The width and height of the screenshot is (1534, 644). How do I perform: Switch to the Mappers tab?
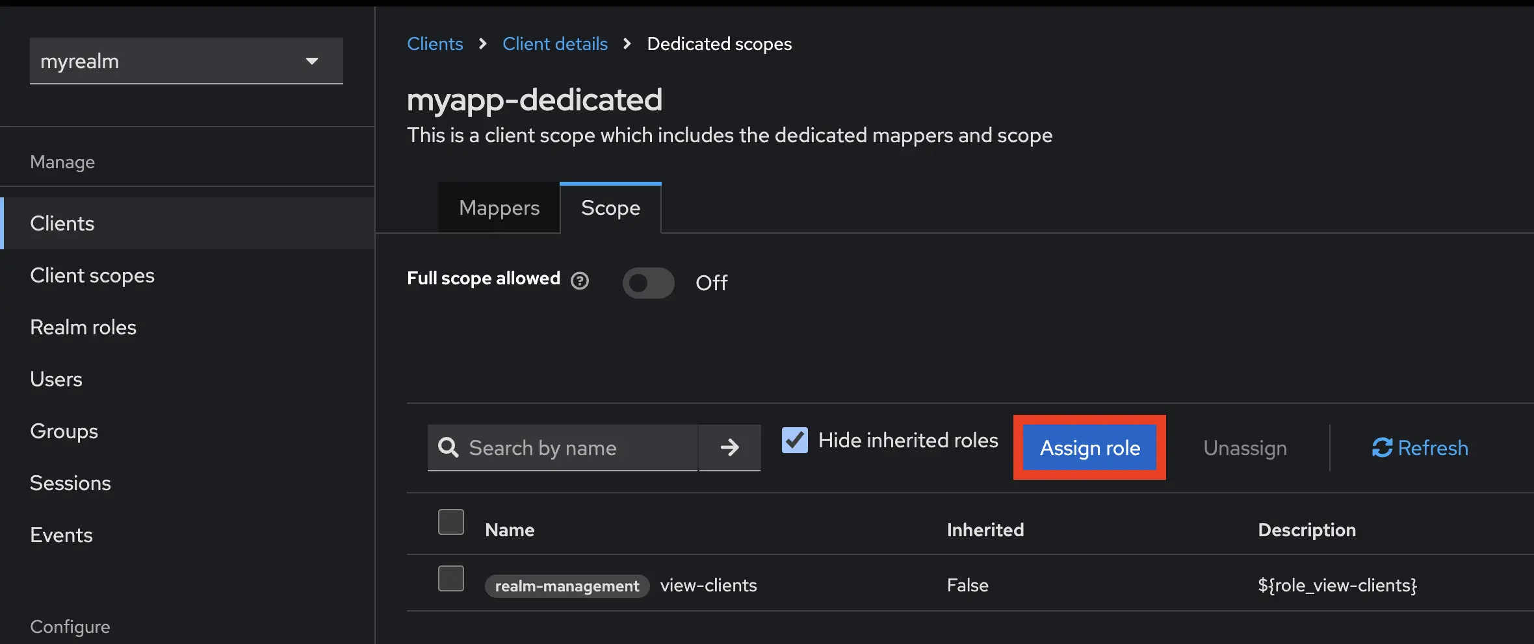499,208
